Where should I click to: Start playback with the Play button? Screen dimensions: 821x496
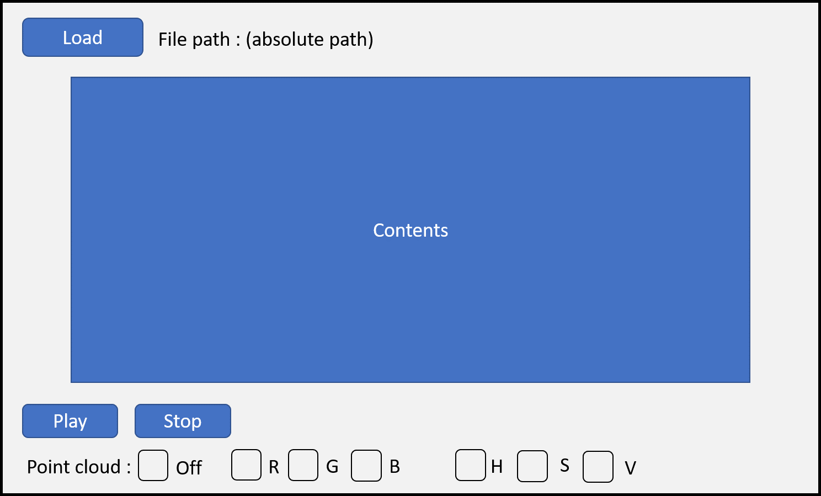pos(70,421)
